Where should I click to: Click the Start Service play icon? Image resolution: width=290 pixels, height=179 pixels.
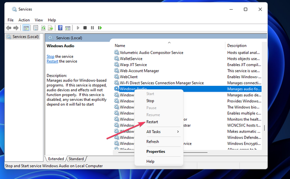click(78, 28)
